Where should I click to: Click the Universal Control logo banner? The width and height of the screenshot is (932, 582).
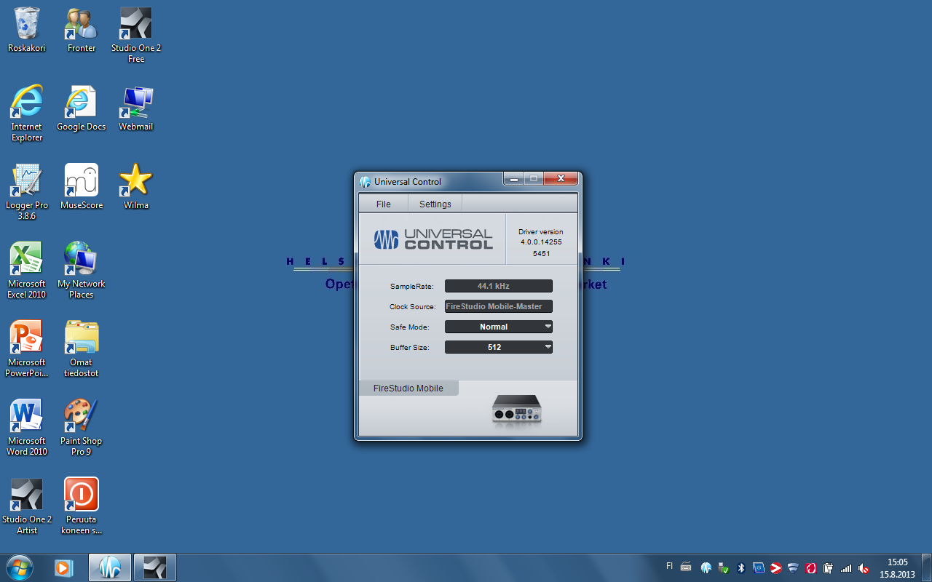click(x=433, y=239)
